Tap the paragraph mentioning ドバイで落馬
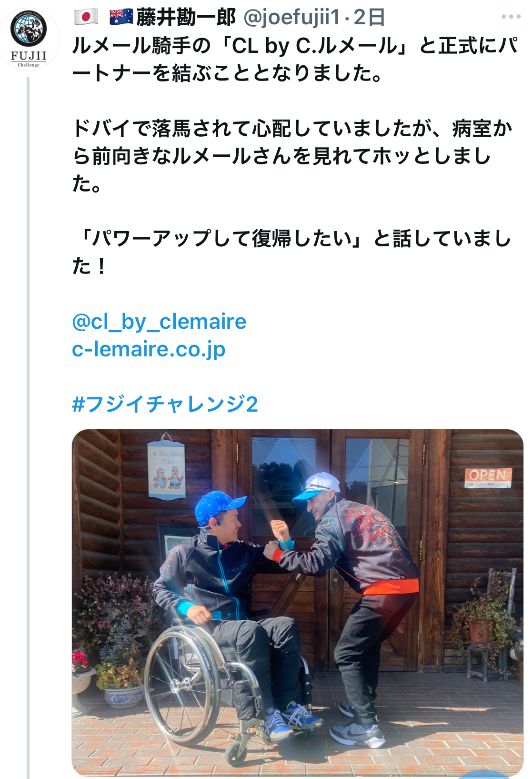This screenshot has width=532, height=779. [x=292, y=156]
